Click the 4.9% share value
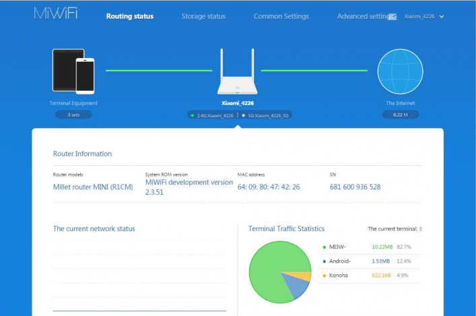 point(402,276)
